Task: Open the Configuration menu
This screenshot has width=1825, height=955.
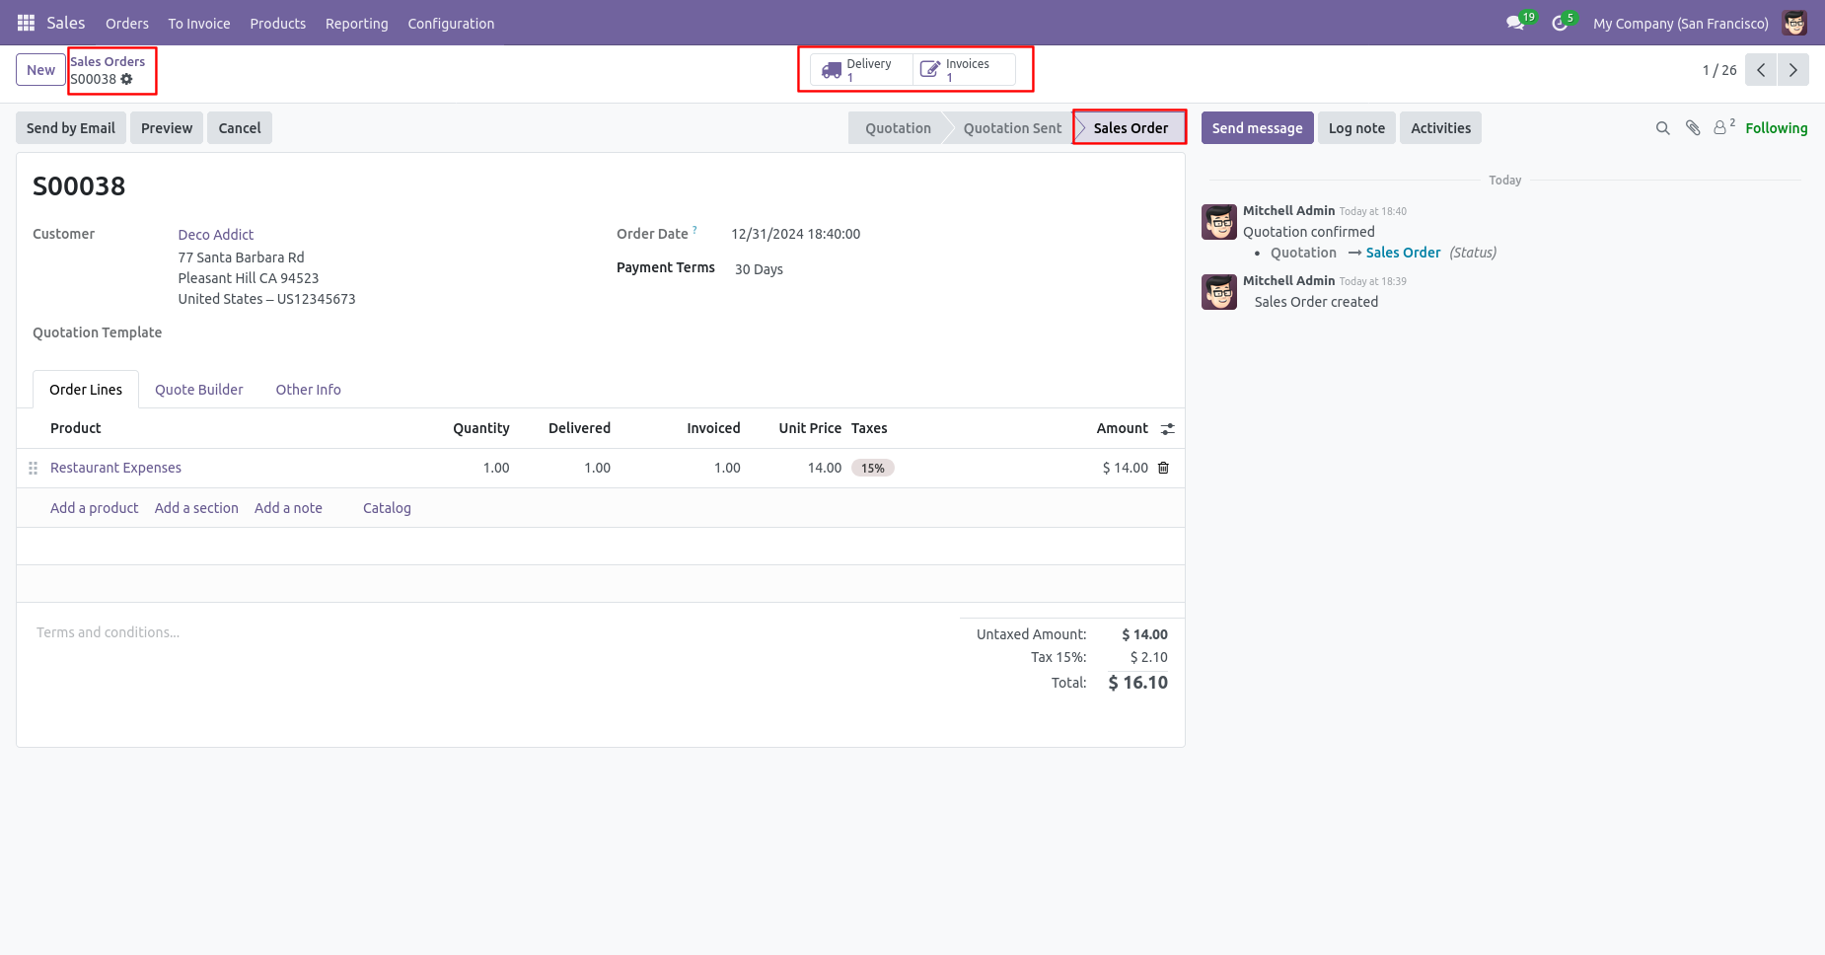Action: [451, 24]
